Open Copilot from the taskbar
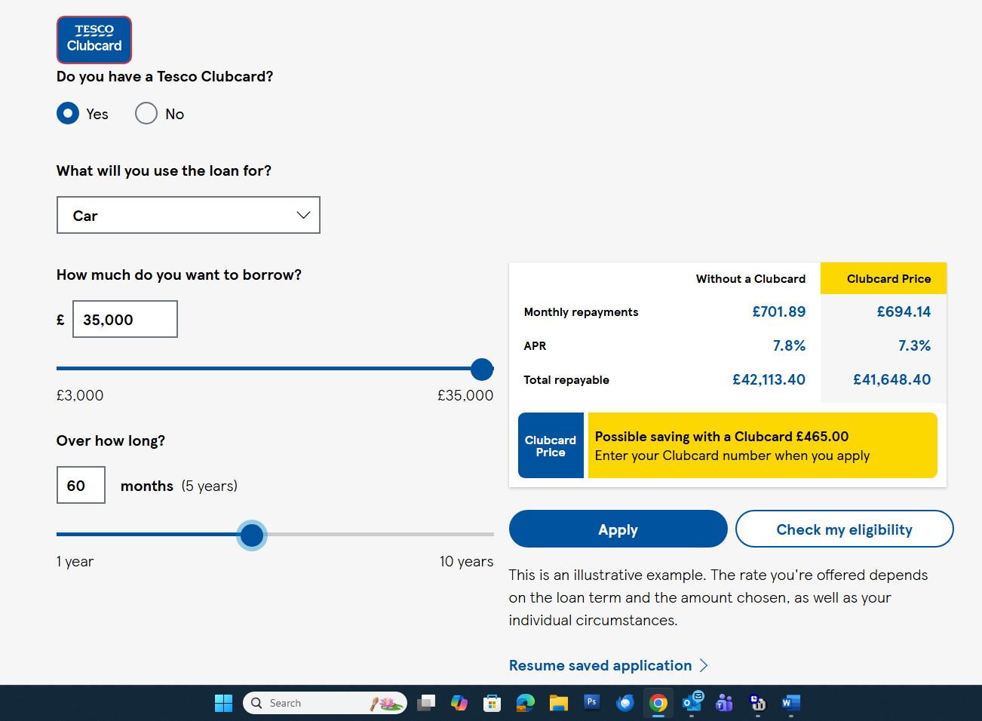 coord(459,703)
